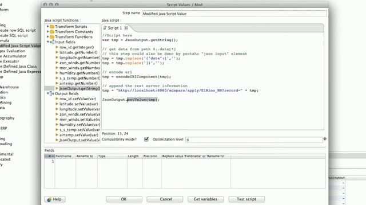Click the Fieldname column header
Screen dimensions: 366x205
[65, 156]
